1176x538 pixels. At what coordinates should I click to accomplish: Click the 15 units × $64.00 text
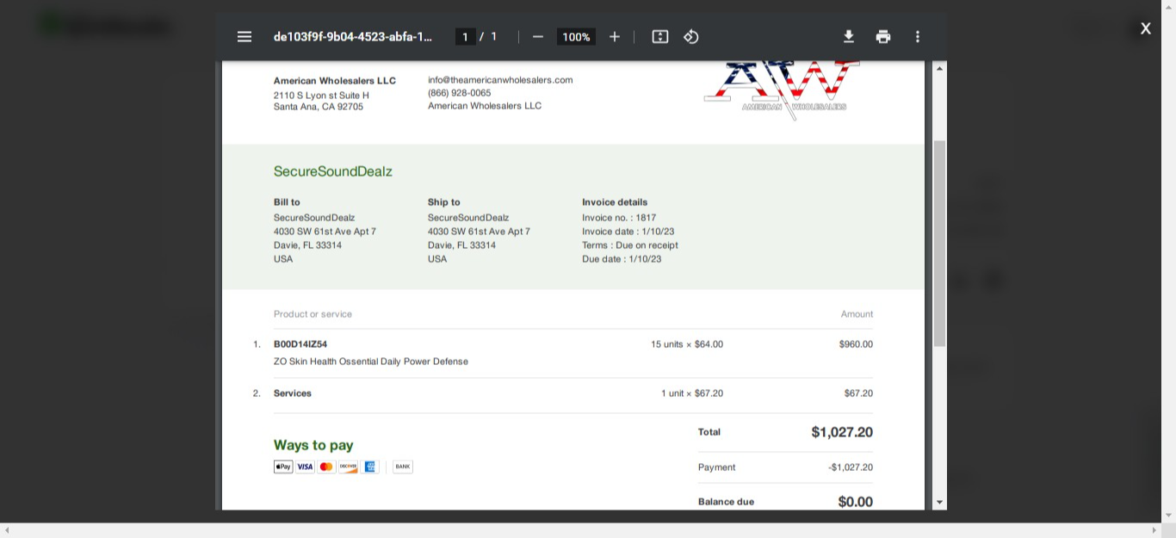(x=687, y=344)
